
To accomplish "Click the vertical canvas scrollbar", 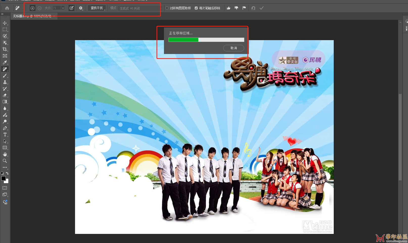I will point(400,137).
